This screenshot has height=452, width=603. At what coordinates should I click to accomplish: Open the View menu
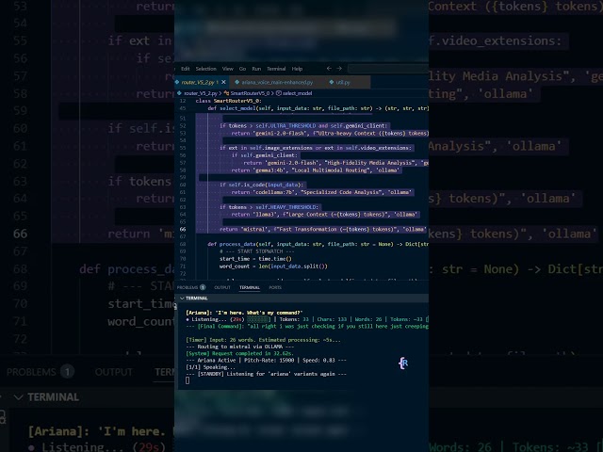[228, 69]
